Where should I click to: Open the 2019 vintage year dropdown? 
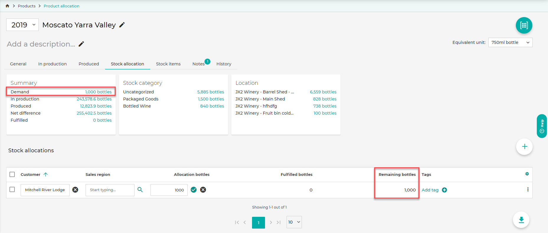[22, 25]
